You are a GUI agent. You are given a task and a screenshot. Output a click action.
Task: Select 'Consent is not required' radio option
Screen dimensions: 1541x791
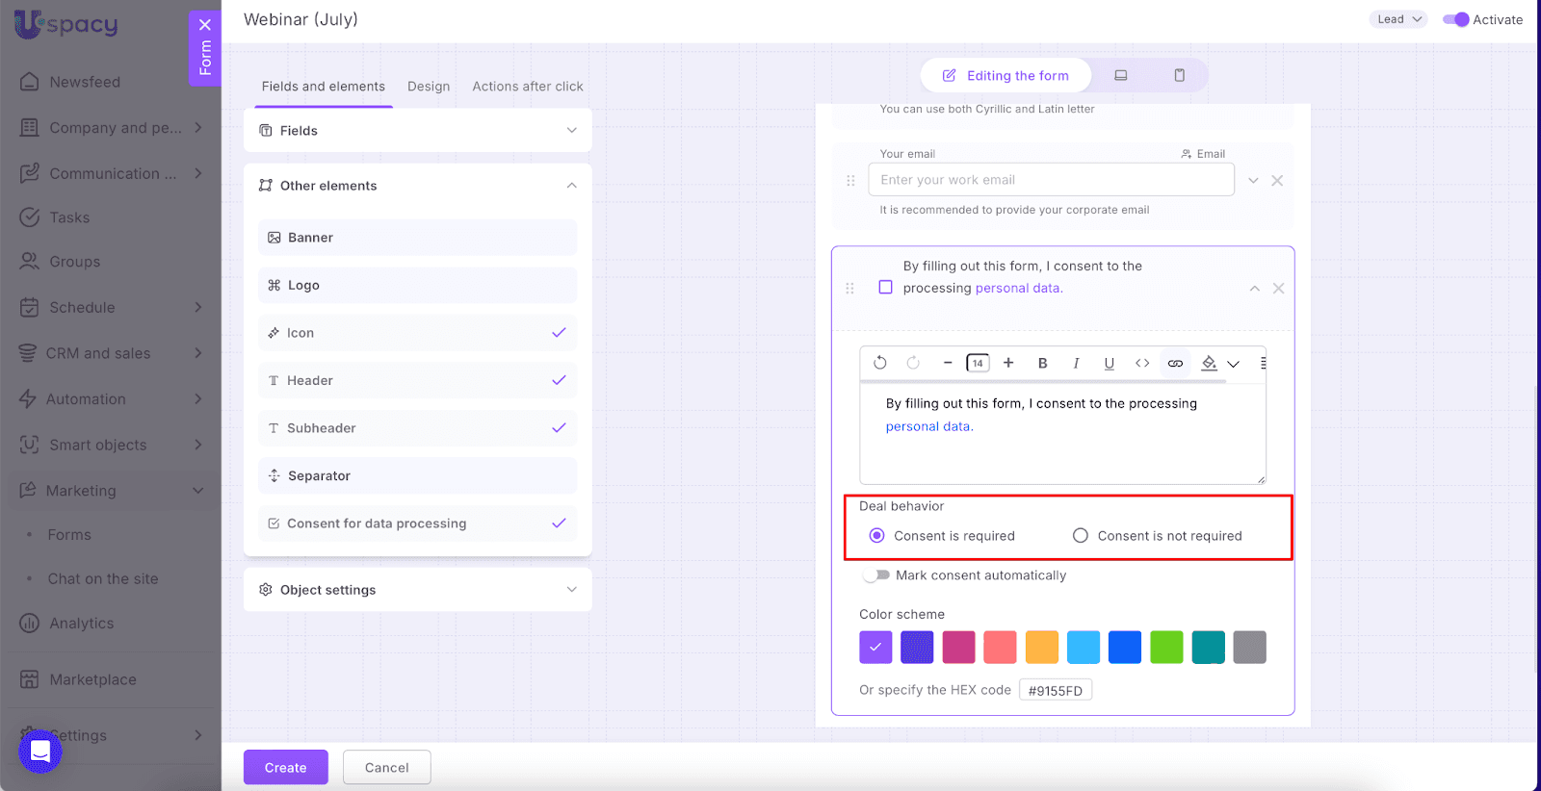[x=1081, y=536]
